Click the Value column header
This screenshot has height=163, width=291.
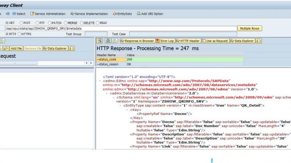pos(185,55)
